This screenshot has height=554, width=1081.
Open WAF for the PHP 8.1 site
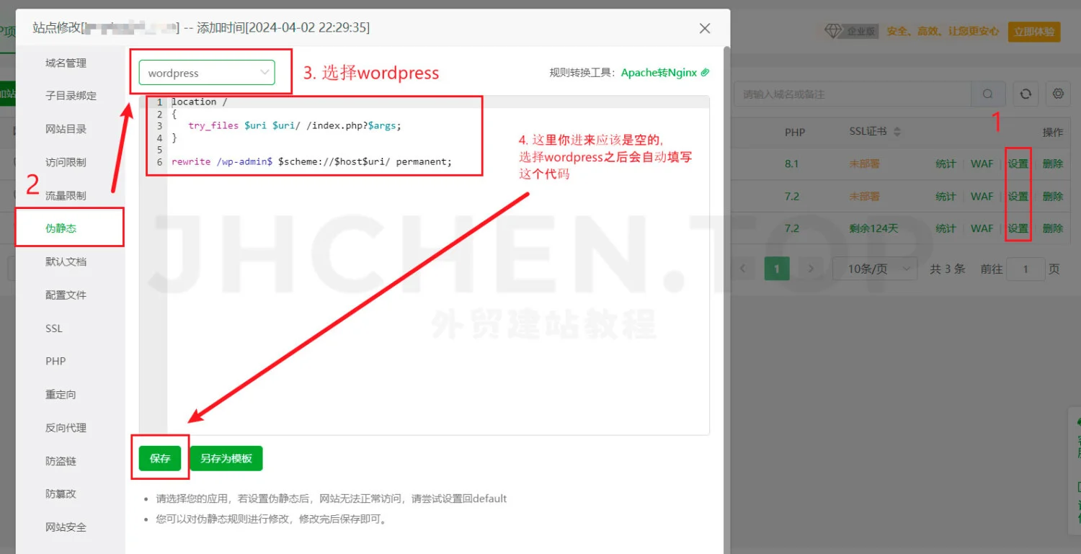[x=982, y=164]
